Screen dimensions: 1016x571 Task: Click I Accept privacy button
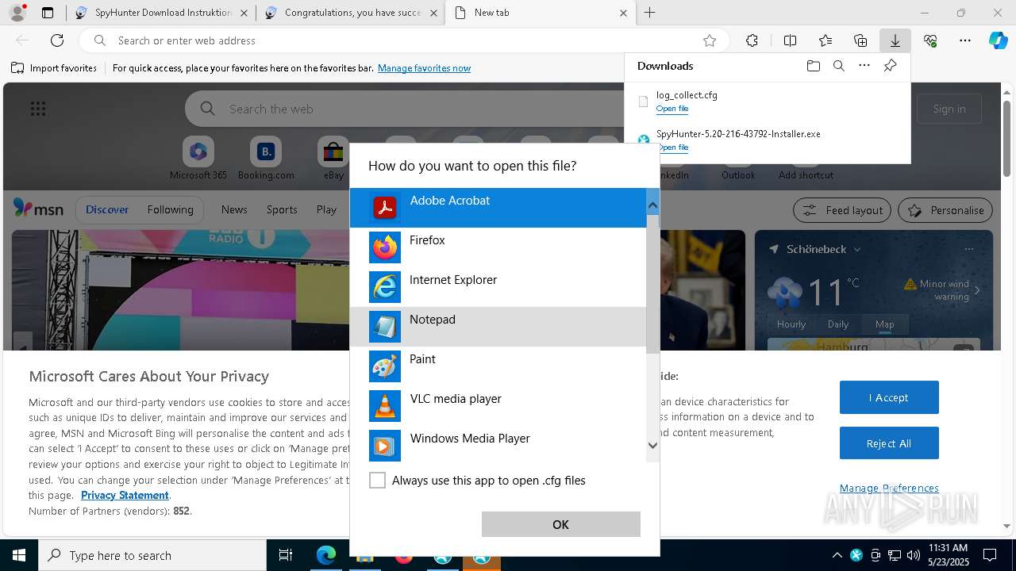point(889,397)
